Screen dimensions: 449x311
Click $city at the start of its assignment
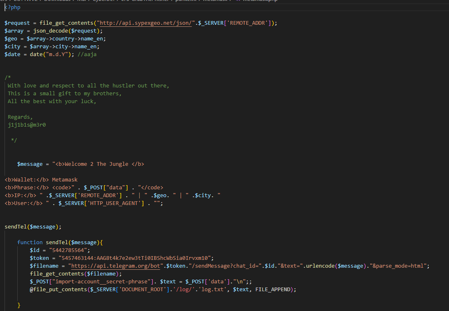pos(12,46)
